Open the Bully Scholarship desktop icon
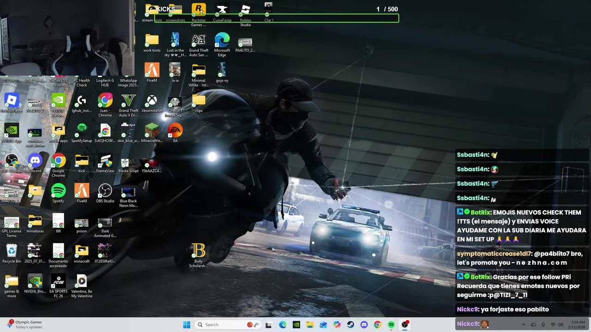This screenshot has width=591, height=332. point(199,255)
